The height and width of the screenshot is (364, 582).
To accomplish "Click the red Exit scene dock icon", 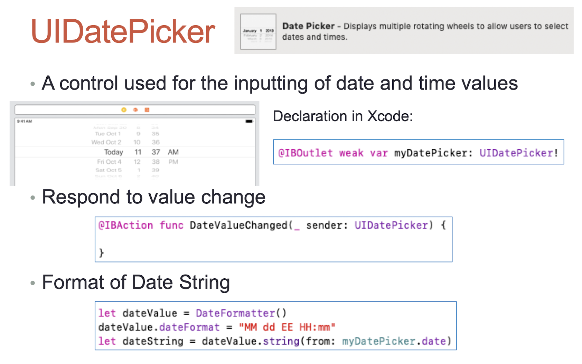I will point(147,110).
